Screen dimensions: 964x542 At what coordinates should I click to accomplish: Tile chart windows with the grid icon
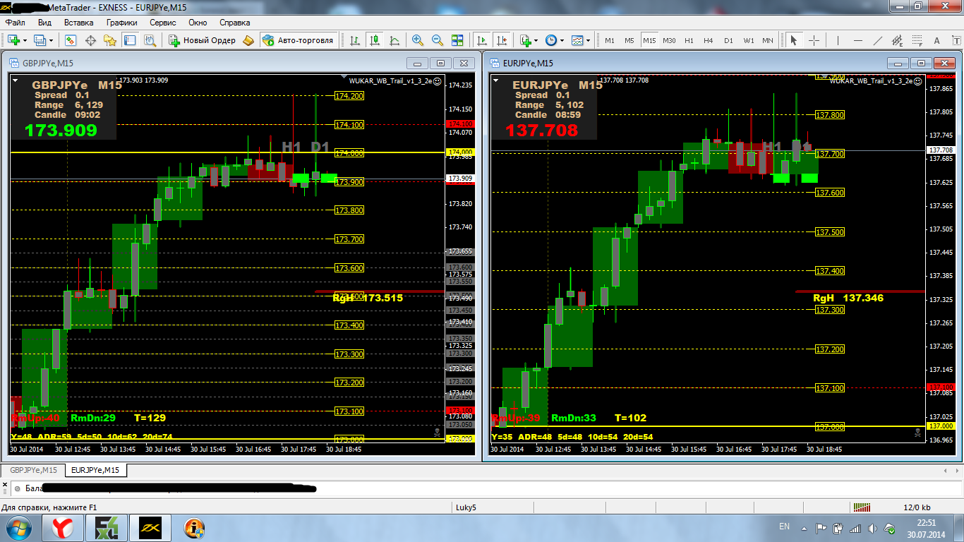coord(457,40)
